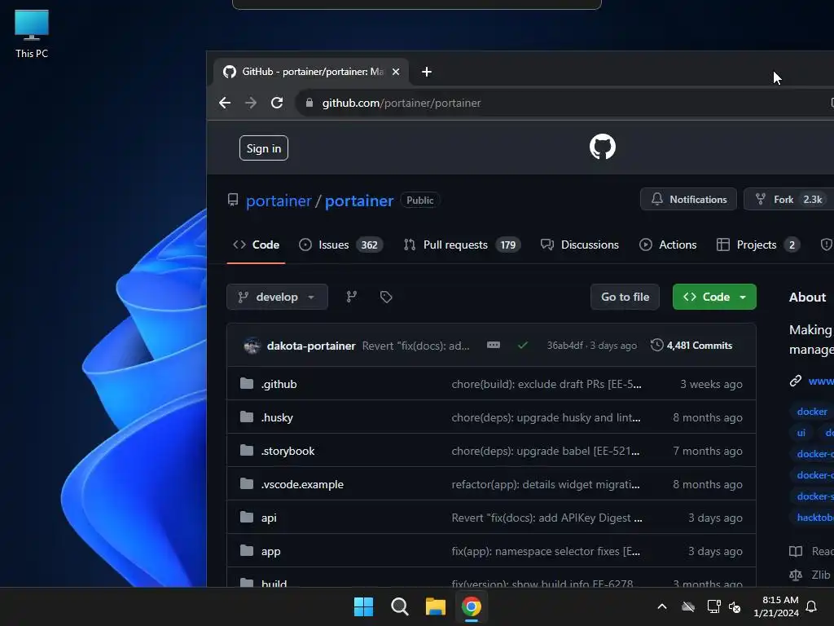Viewport: 834px width, 626px height.
Task: Go to the Actions tab
Action: pyautogui.click(x=668, y=245)
